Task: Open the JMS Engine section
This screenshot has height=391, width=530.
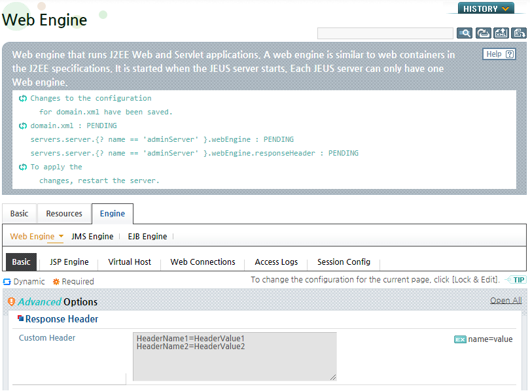Action: [x=92, y=236]
